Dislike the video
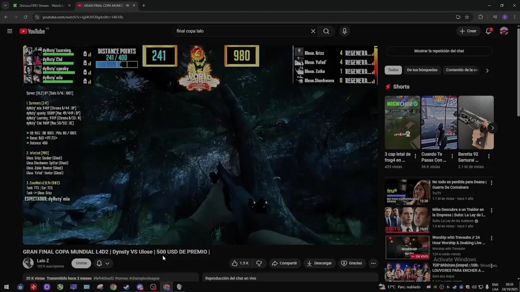The image size is (520, 292). 259,263
